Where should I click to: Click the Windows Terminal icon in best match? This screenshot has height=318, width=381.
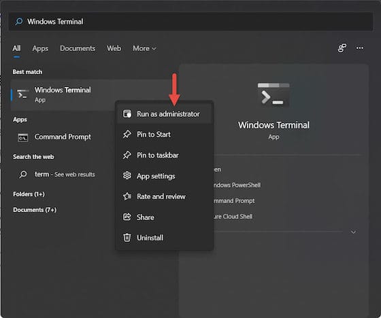click(x=22, y=94)
